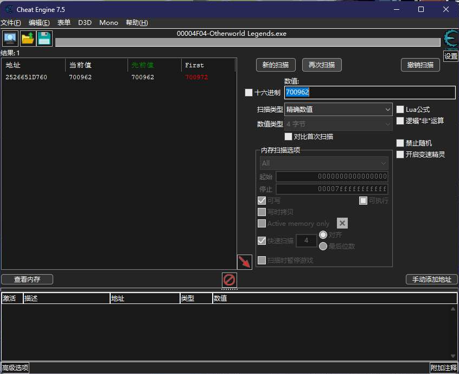Select the 对齐 alignment radio button
The width and height of the screenshot is (459, 374).
click(x=323, y=235)
